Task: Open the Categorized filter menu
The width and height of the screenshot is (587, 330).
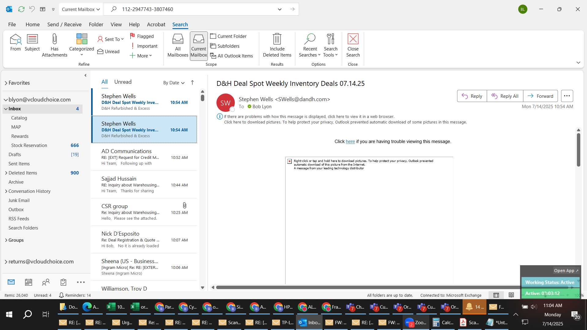Action: (x=82, y=45)
